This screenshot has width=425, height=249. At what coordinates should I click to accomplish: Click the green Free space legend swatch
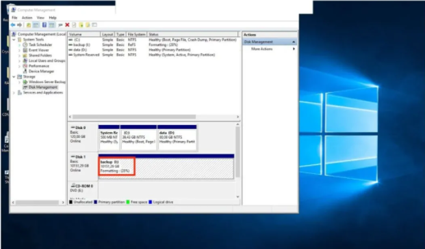click(128, 202)
